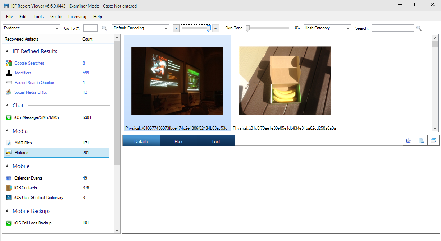Collapse the IEF Refined Results section
This screenshot has width=441, height=241.
coord(8,51)
